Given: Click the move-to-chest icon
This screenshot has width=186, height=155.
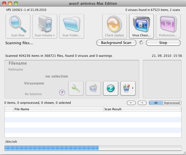Looking at the screenshot, I should coord(93,88).
